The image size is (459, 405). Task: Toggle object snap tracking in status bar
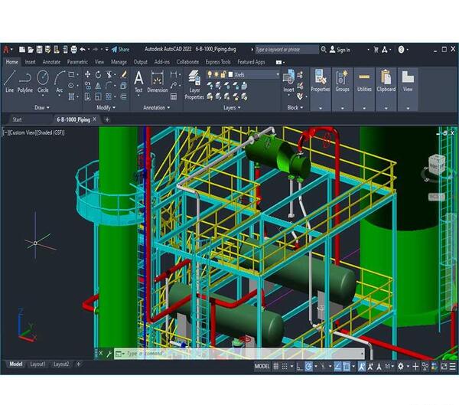click(337, 366)
